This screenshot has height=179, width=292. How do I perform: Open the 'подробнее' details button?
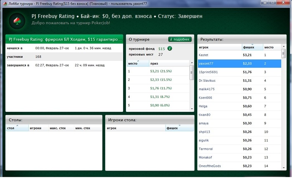tap(180, 39)
